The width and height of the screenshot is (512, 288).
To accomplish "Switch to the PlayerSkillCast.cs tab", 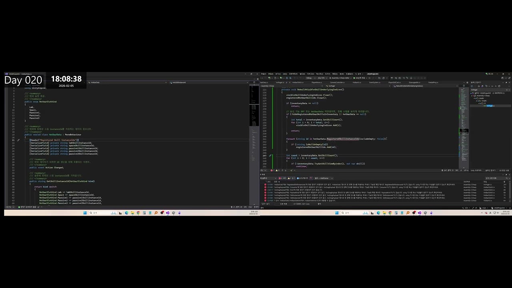I will tap(394, 82).
